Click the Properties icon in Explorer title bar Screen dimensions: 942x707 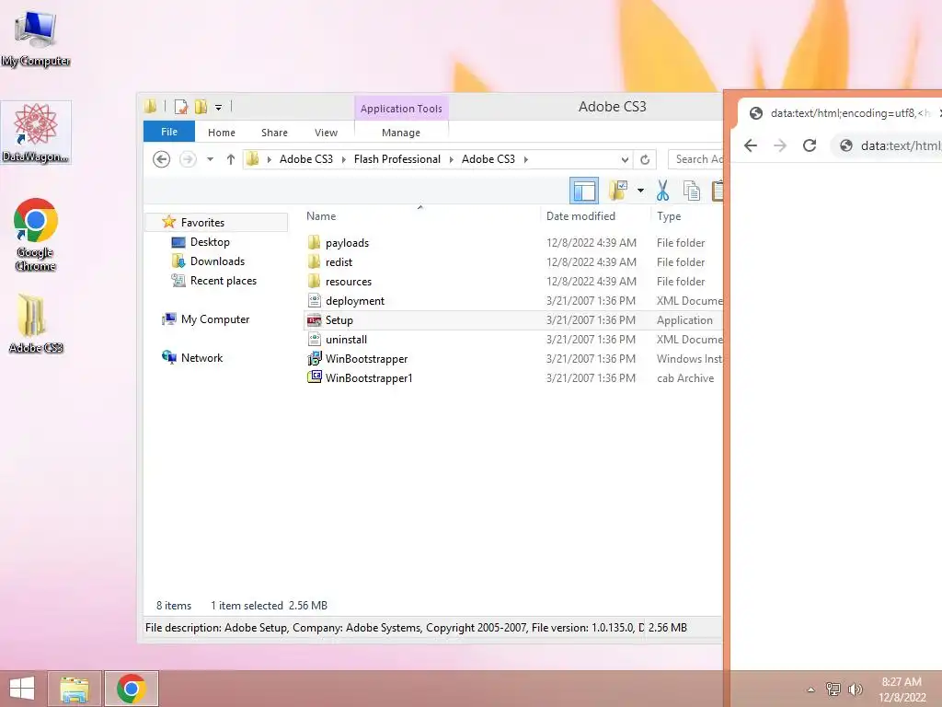tap(181, 107)
